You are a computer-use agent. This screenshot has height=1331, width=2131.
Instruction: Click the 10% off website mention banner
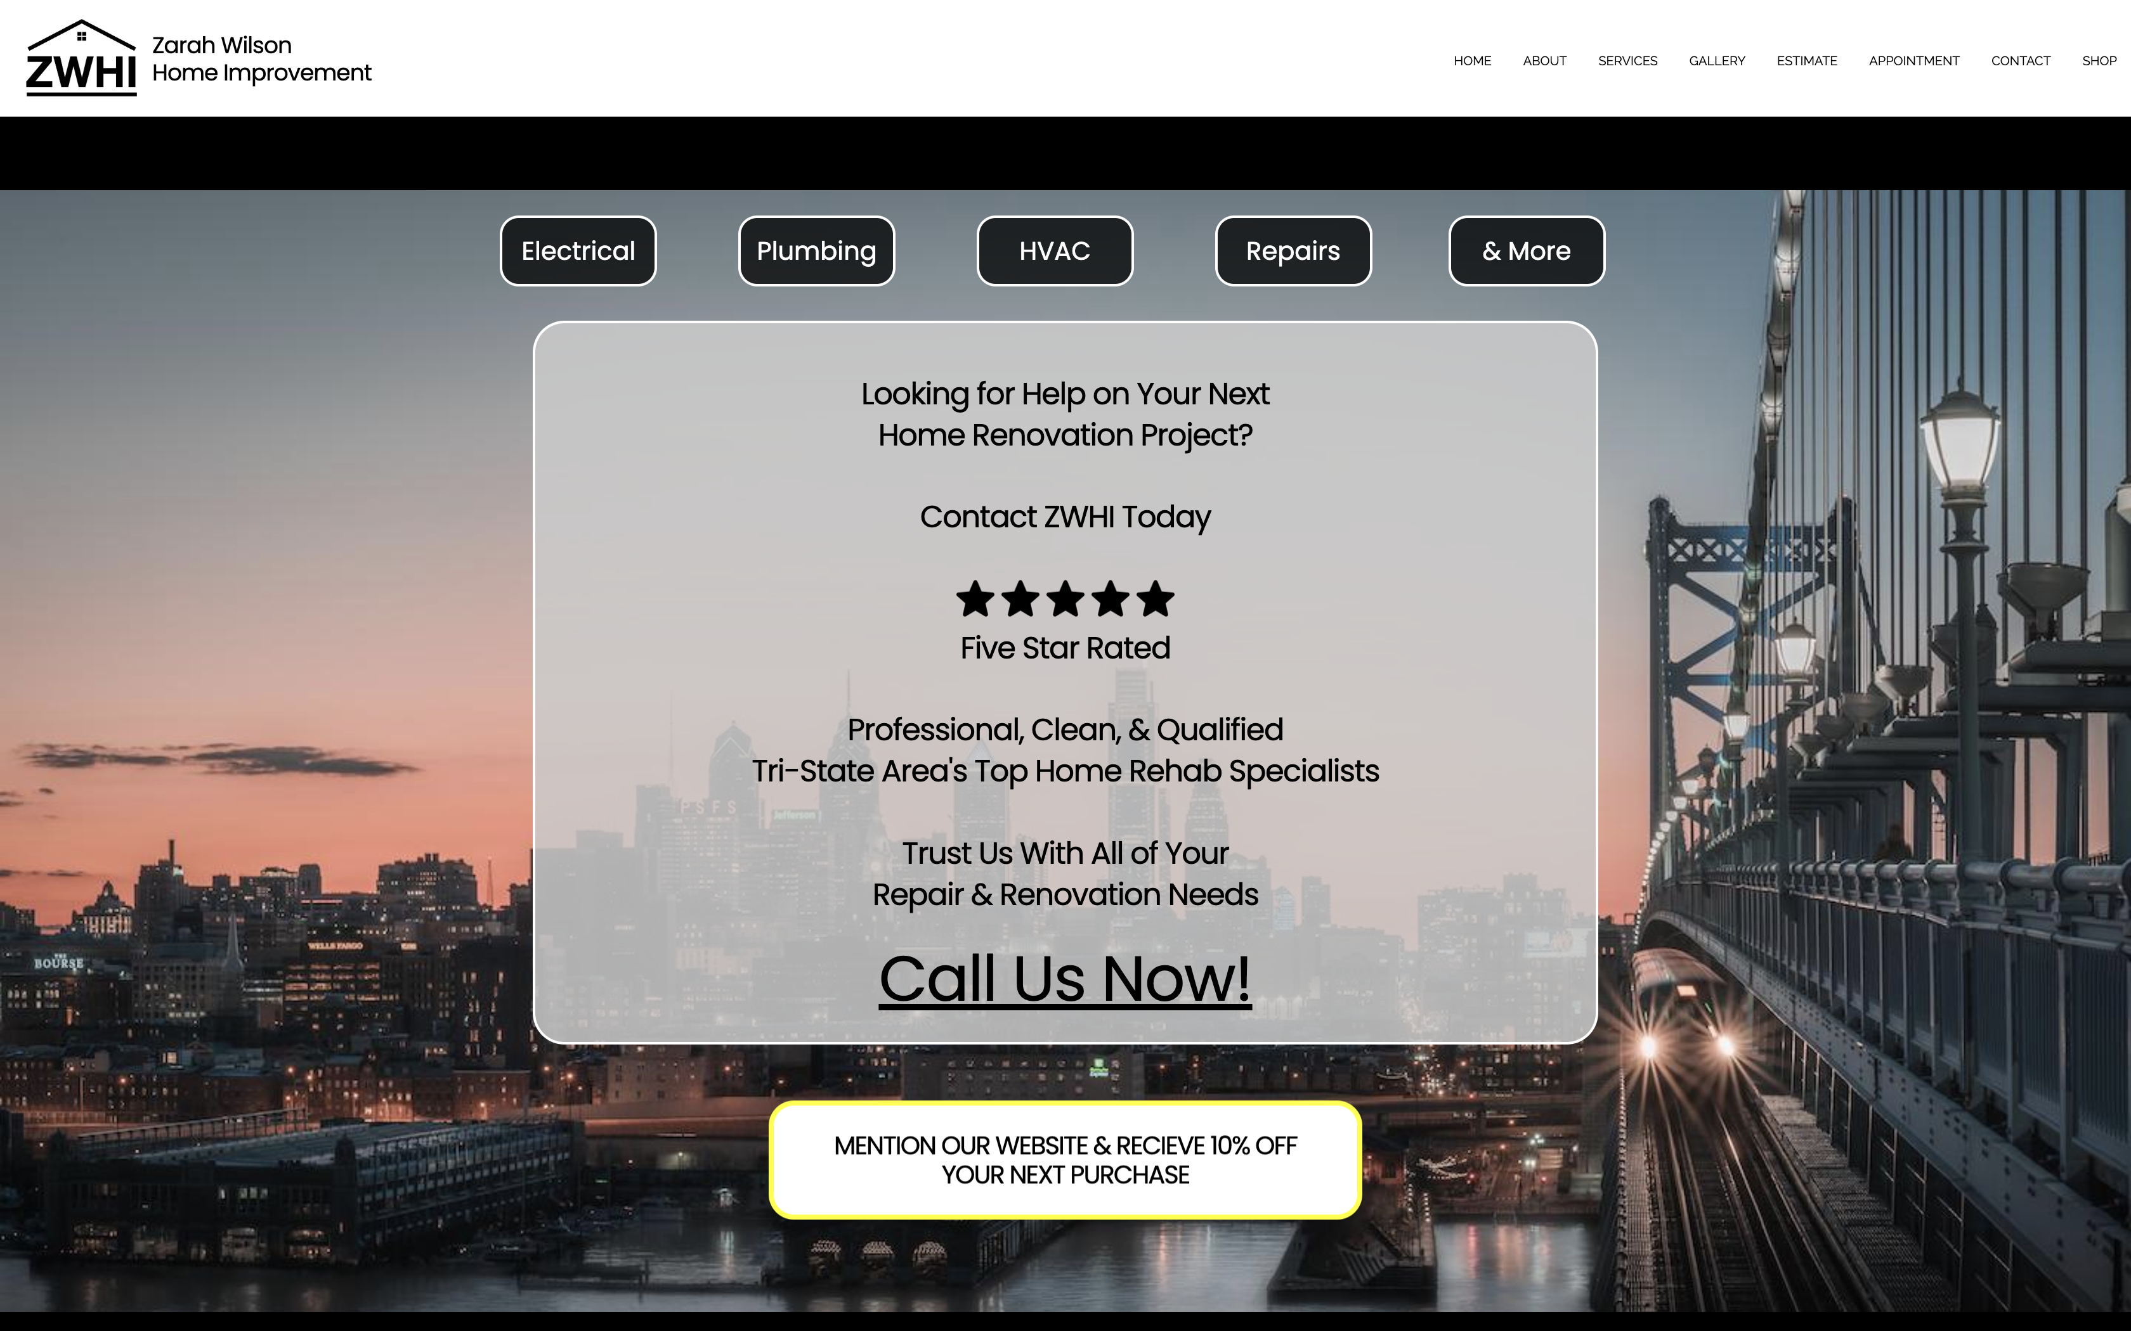[x=1065, y=1159]
